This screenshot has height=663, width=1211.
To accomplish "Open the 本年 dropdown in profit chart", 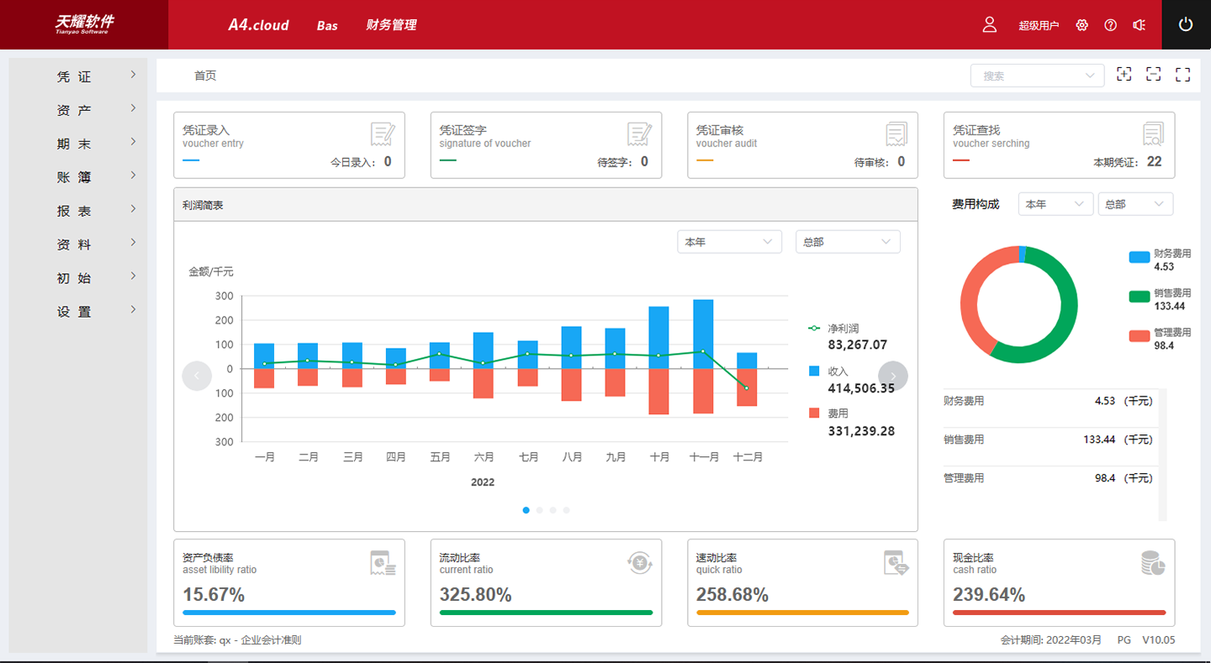I will point(729,242).
